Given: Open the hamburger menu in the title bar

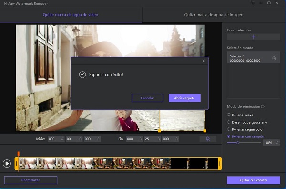Looking at the screenshot, I should click(x=253, y=3).
